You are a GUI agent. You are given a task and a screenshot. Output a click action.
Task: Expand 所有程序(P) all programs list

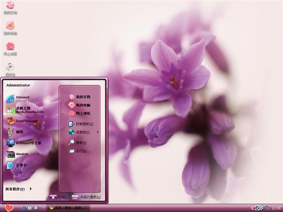coord(19,189)
